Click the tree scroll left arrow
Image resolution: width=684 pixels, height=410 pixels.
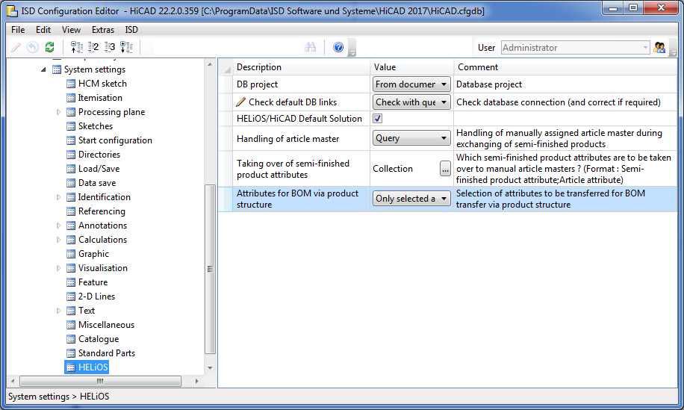13,381
